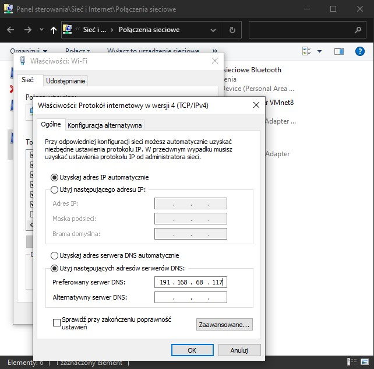The height and width of the screenshot is (369, 374).
Task: Click the search magnifier icon
Action: click(358, 30)
